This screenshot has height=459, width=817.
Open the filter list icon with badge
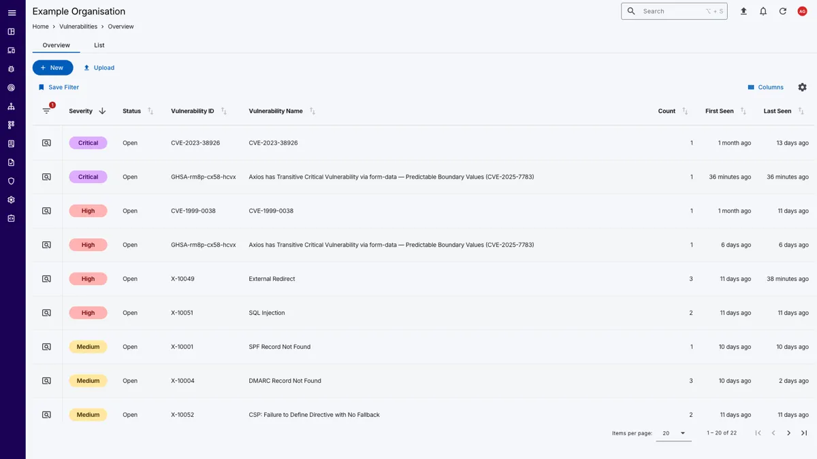[x=46, y=111]
